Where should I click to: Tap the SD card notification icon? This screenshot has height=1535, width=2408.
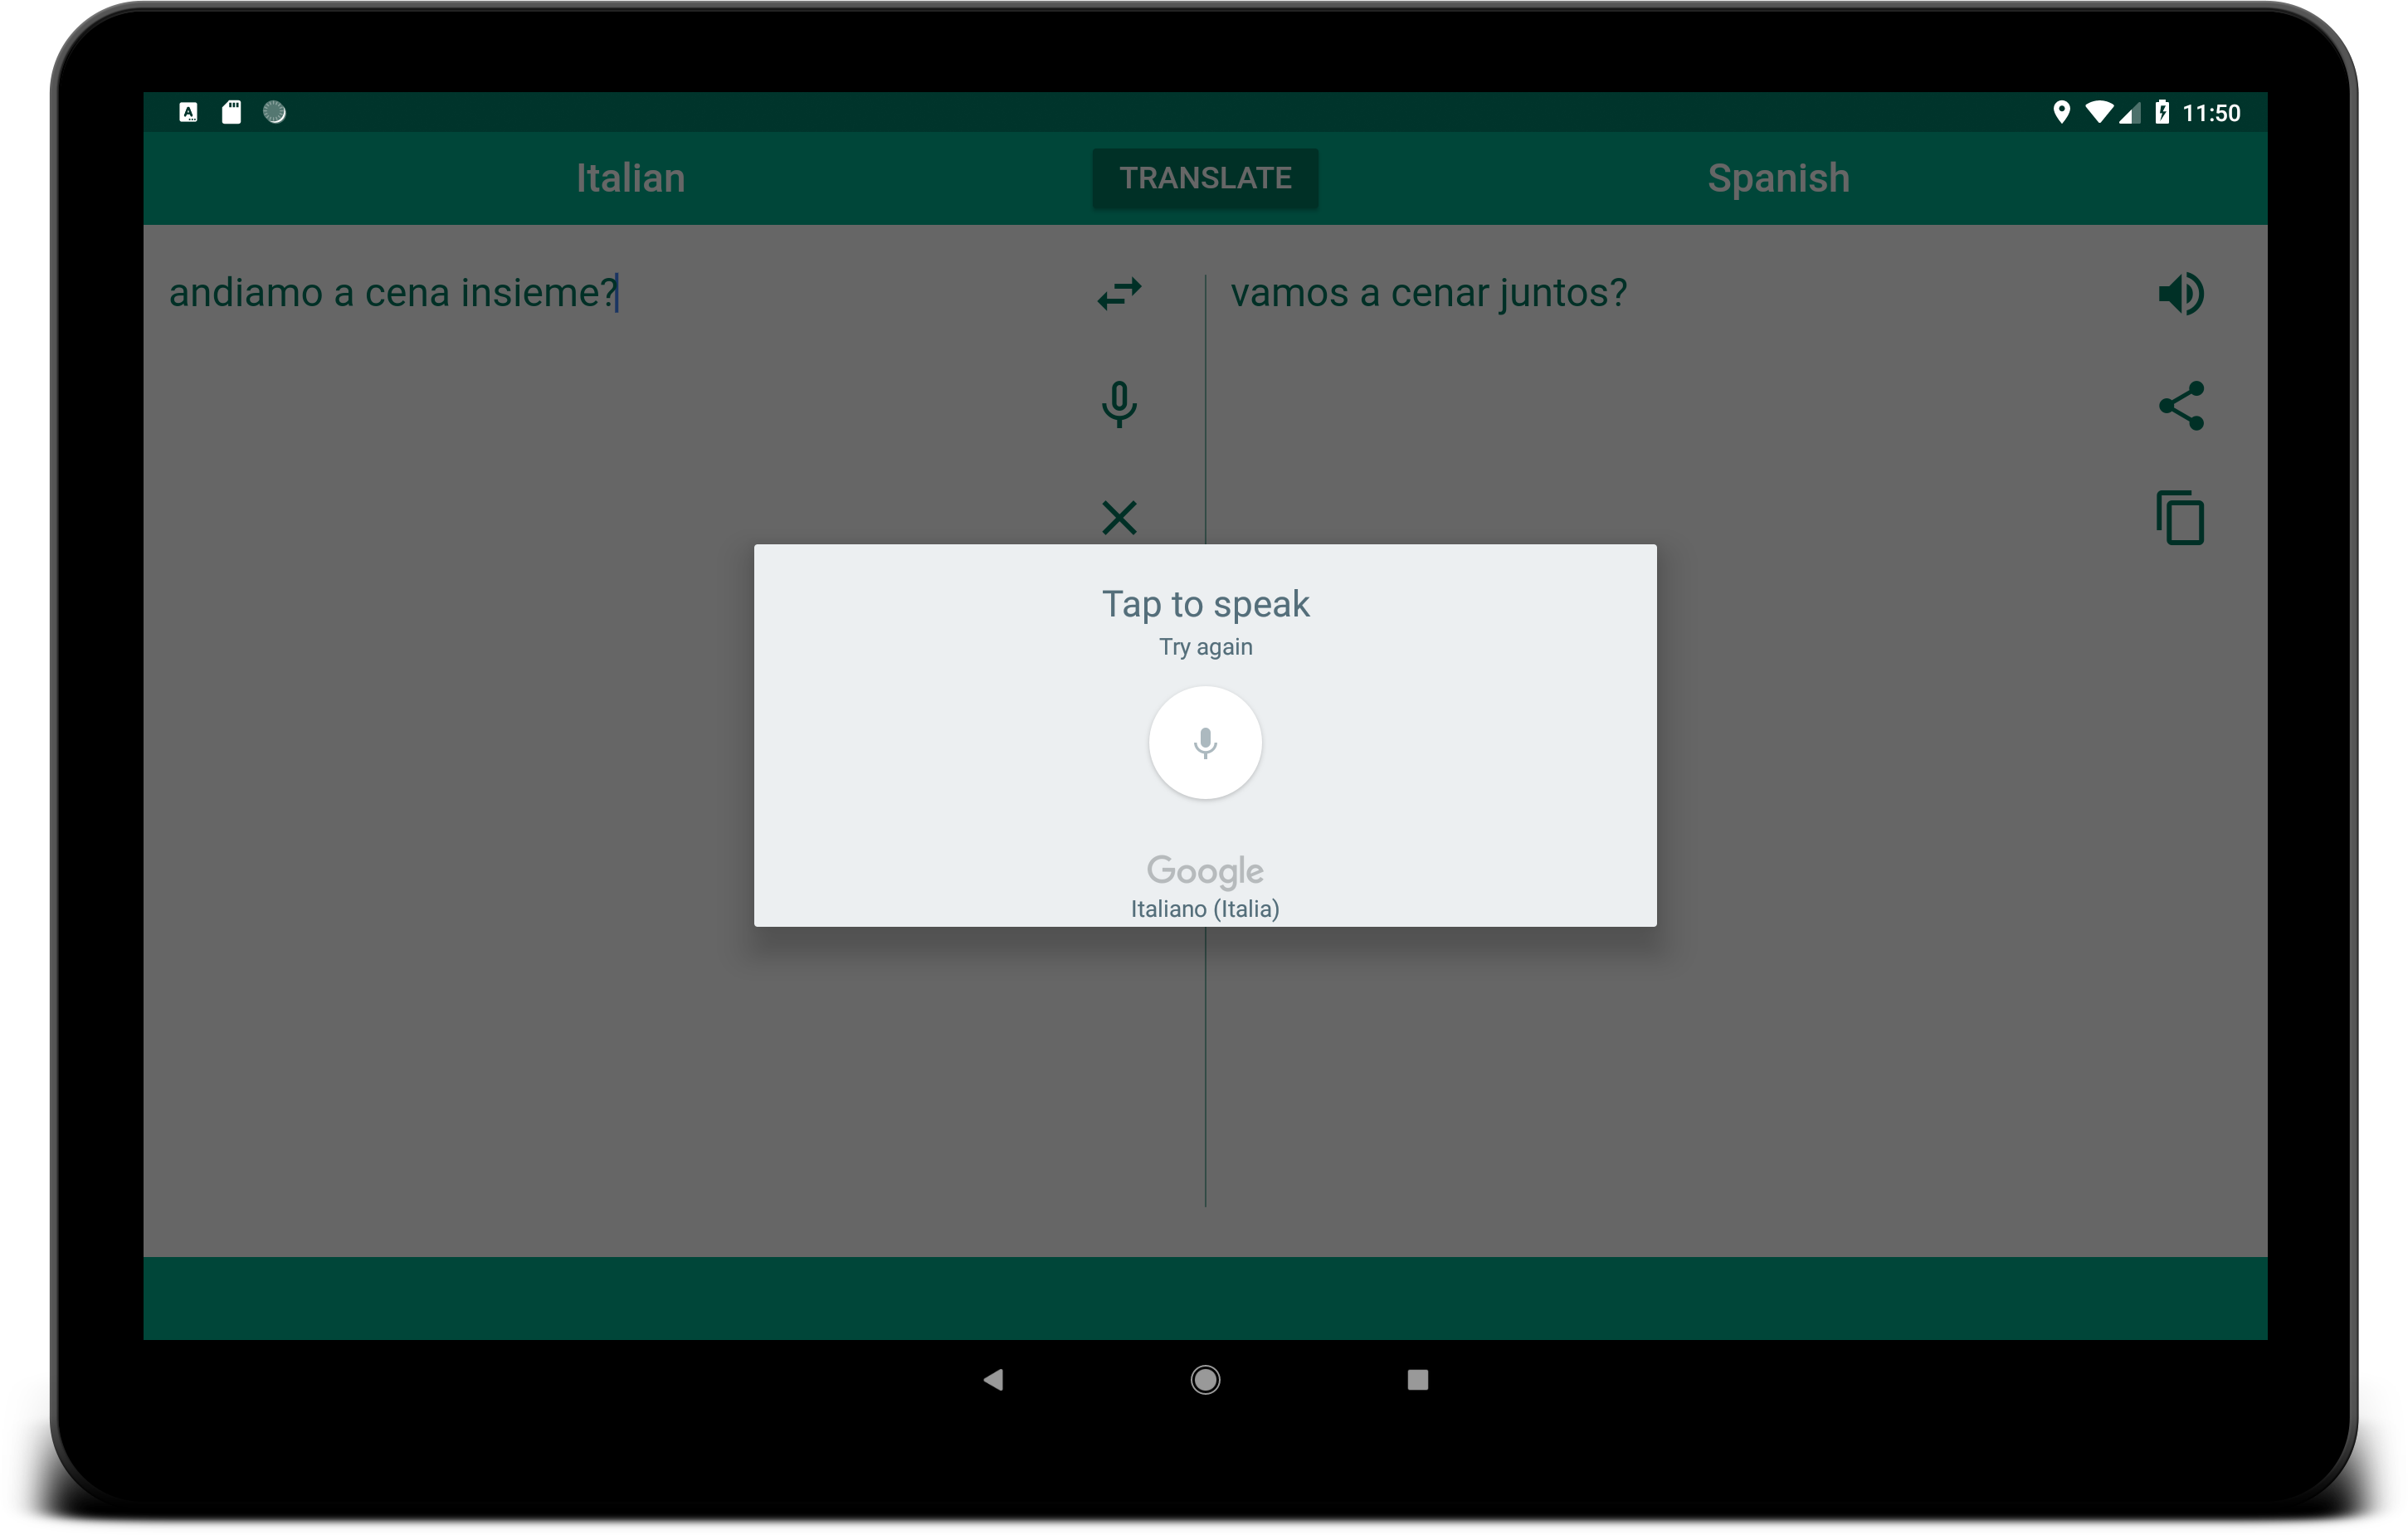[231, 112]
